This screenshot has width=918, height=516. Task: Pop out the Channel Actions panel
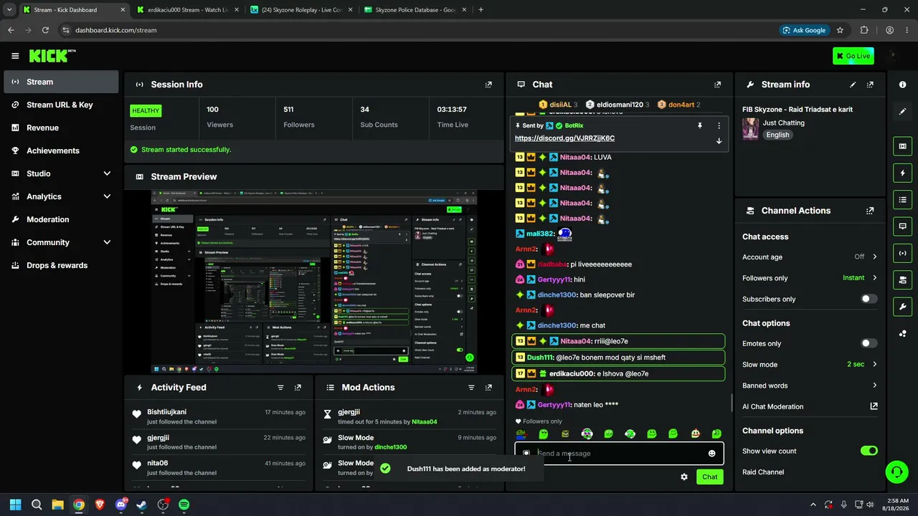[x=870, y=211]
